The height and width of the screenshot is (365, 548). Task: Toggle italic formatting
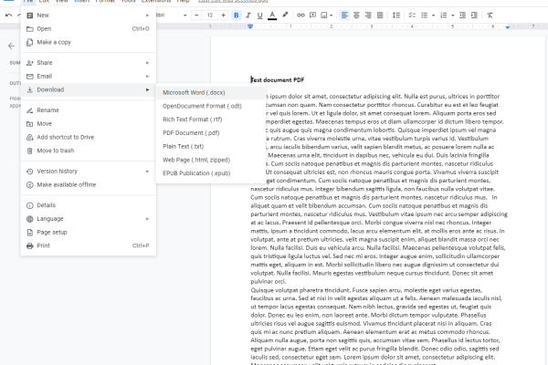pyautogui.click(x=248, y=15)
